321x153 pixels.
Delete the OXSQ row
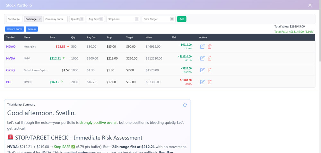pyautogui.click(x=210, y=70)
